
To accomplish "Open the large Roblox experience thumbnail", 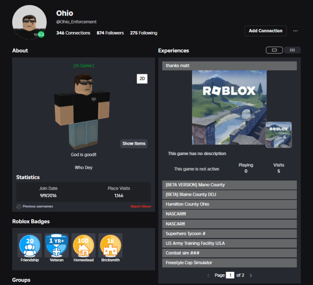I will [x=229, y=108].
